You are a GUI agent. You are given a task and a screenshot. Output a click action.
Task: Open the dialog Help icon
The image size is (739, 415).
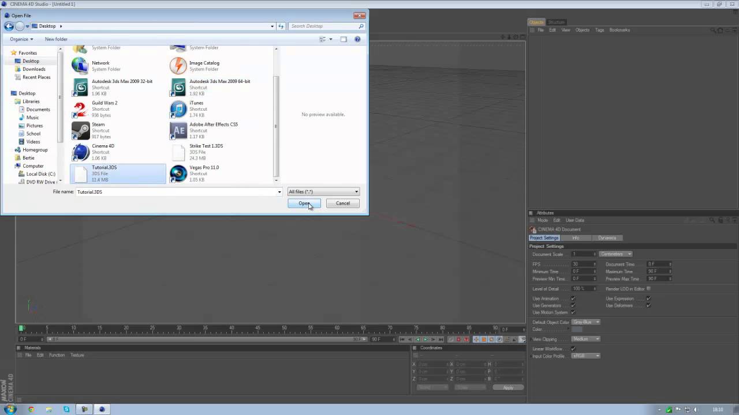[357, 39]
